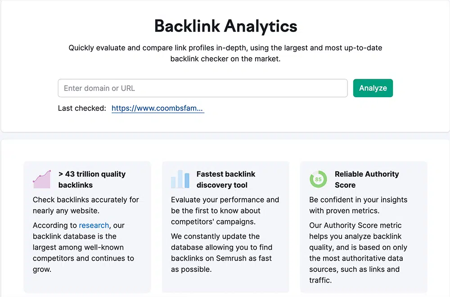Click 'We constantly update the database' paragraph

221,253
